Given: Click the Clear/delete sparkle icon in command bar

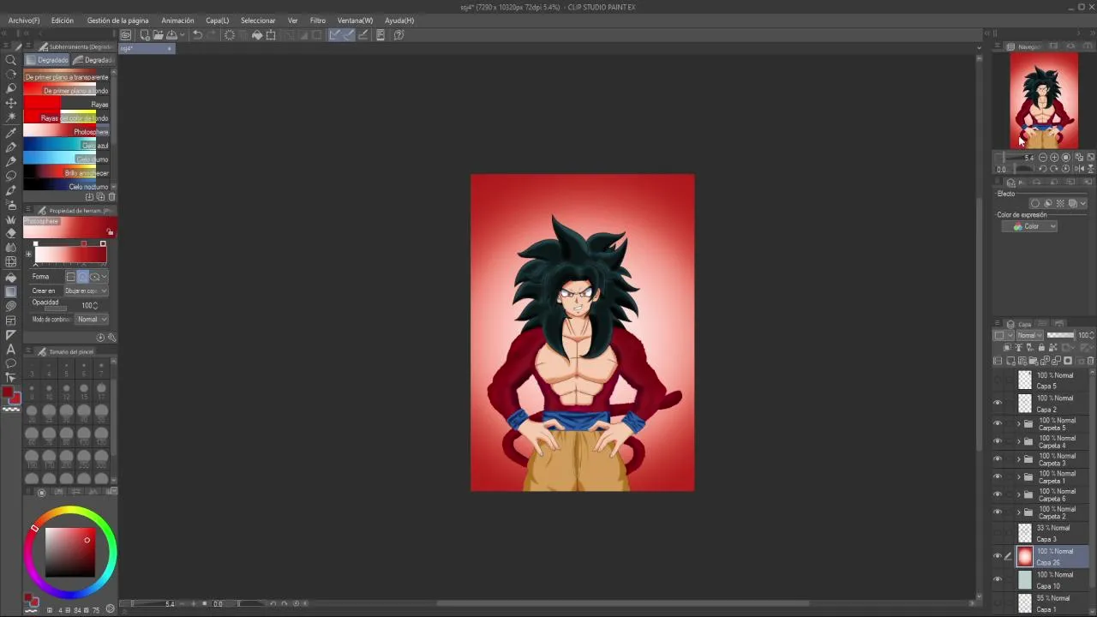Looking at the screenshot, I should [230, 35].
